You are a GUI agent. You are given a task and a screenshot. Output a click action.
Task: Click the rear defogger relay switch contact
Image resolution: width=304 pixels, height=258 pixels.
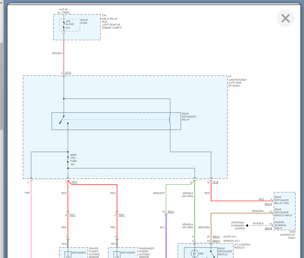tap(62, 120)
